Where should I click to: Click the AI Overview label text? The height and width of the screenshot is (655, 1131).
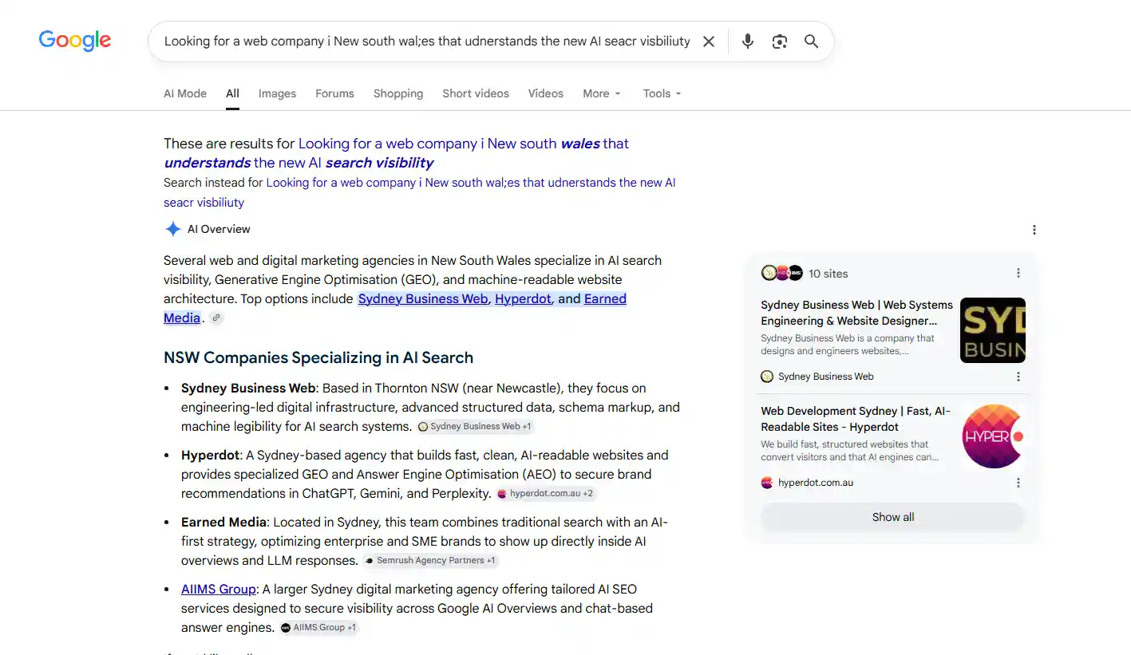point(219,229)
